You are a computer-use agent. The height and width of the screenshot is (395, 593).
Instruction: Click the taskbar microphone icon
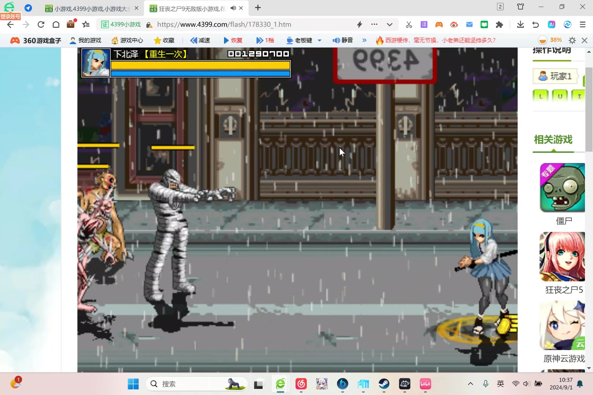485,384
